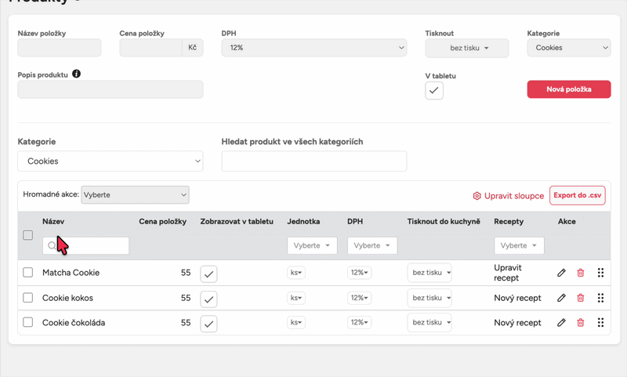Delete Cookie kokos using its trash icon
This screenshot has width=627, height=377.
pos(581,298)
